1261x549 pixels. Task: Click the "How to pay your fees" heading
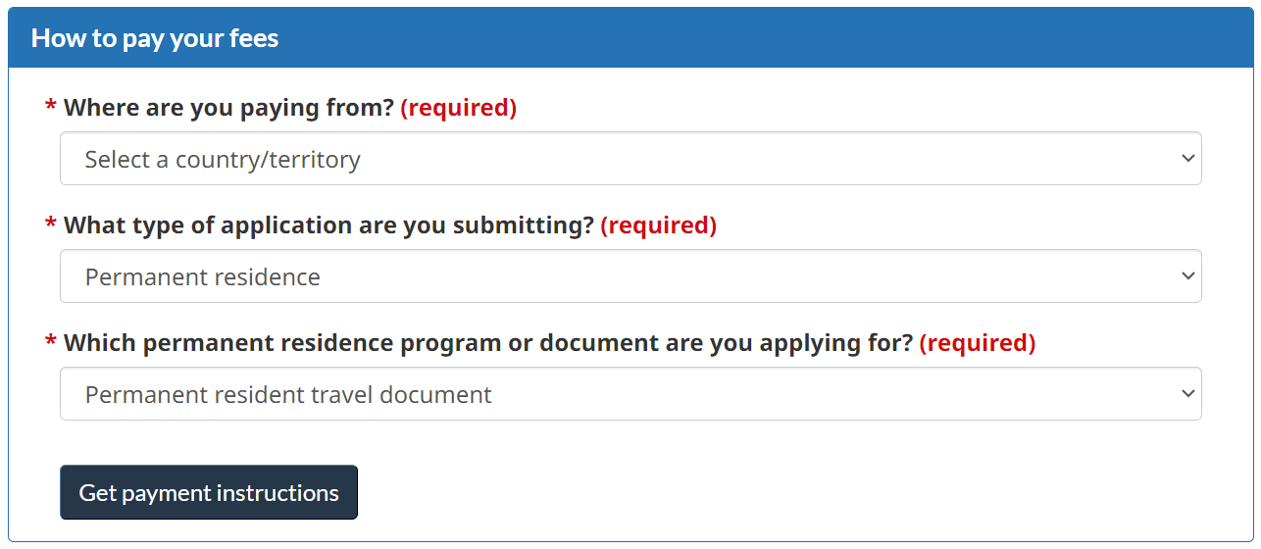click(x=155, y=38)
